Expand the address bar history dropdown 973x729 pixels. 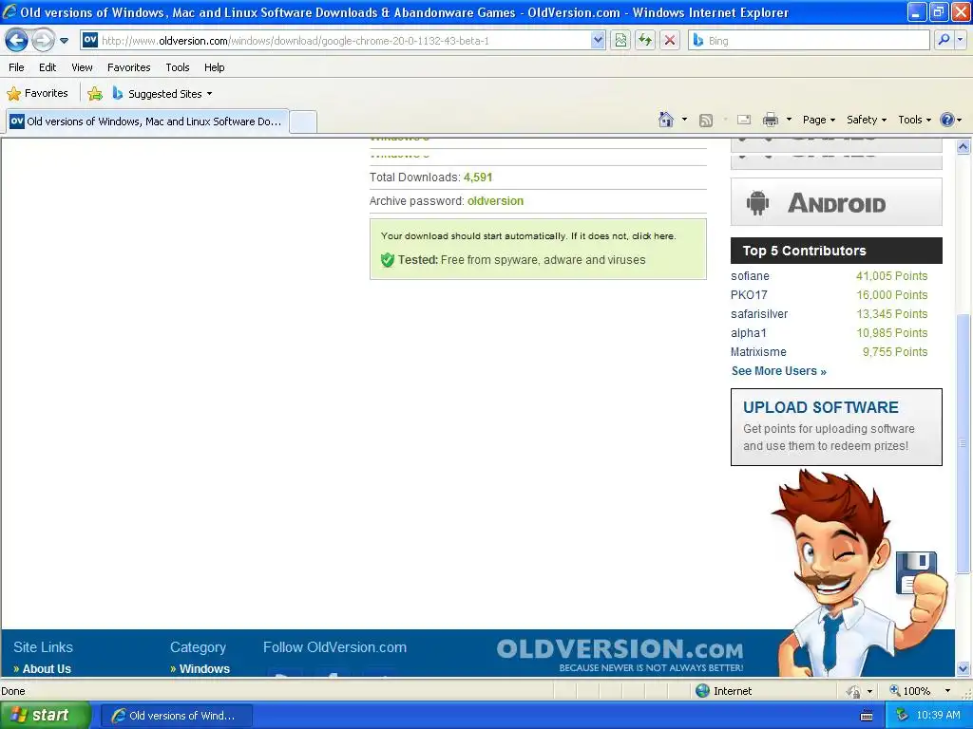[x=597, y=40]
